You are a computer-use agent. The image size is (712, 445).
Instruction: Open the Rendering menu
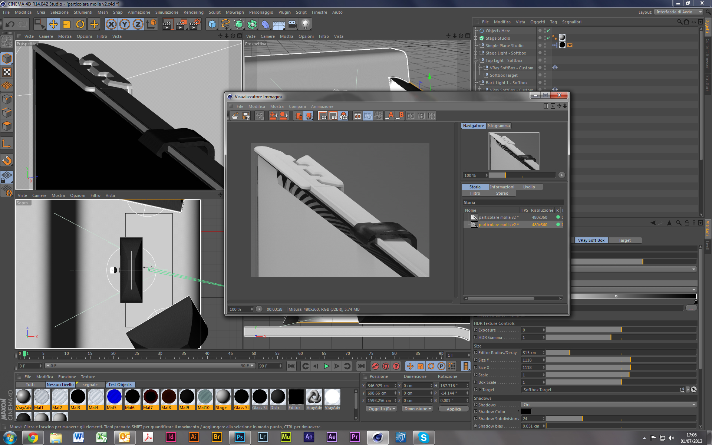click(193, 12)
